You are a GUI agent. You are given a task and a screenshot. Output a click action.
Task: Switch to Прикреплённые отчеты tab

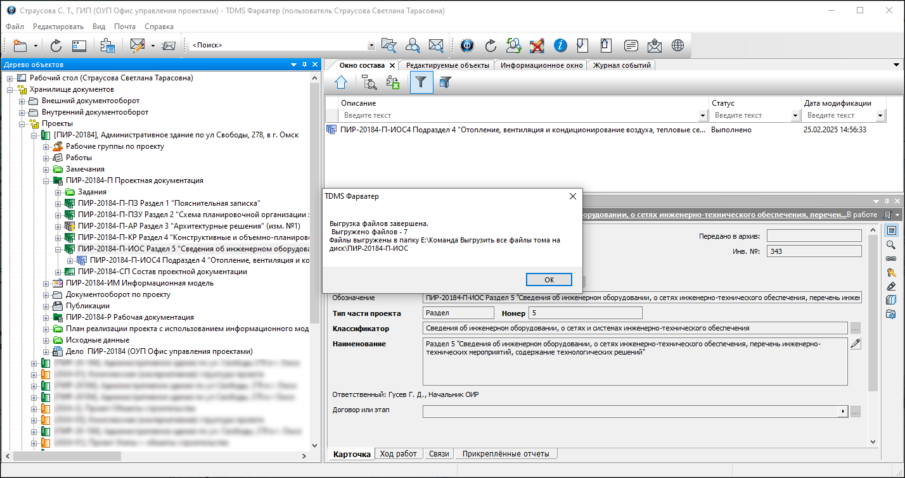point(505,453)
